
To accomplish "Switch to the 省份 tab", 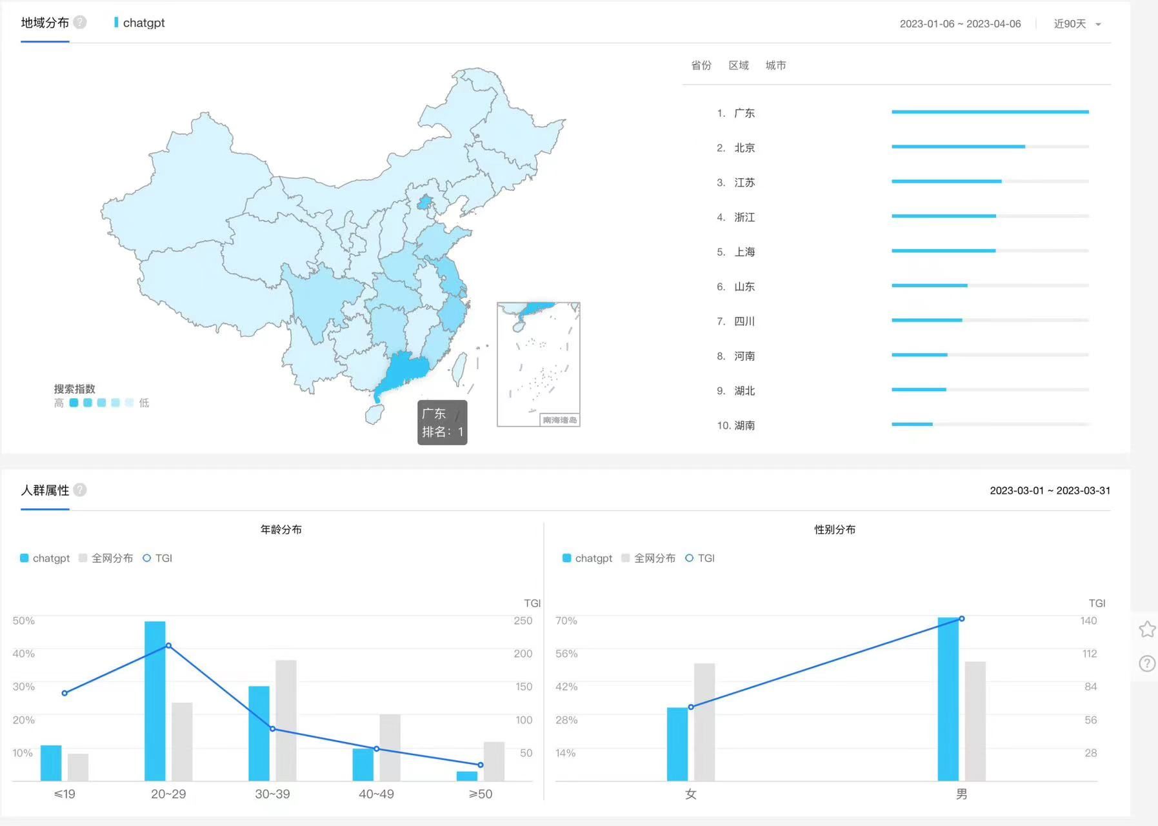I will click(x=701, y=65).
